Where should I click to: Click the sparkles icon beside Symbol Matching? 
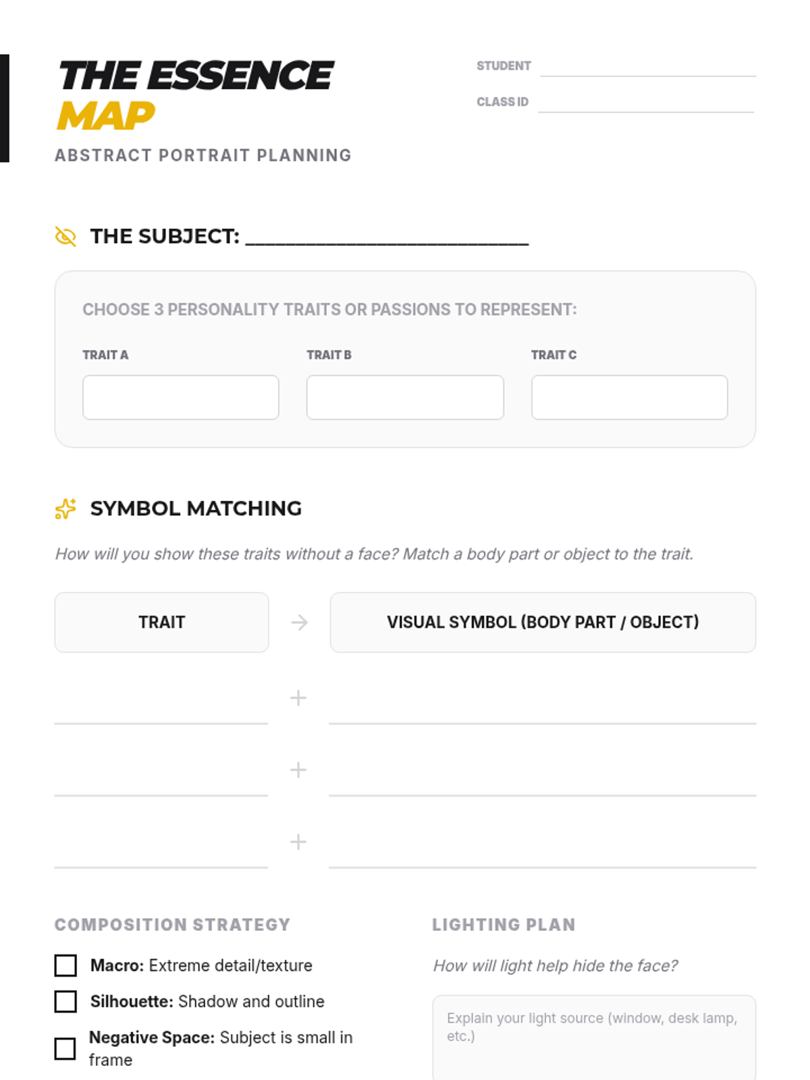click(65, 509)
